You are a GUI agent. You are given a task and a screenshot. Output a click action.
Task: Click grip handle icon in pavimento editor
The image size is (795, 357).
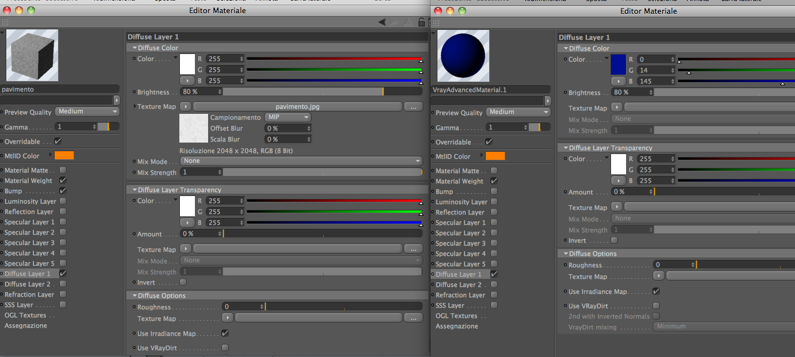[x=5, y=22]
